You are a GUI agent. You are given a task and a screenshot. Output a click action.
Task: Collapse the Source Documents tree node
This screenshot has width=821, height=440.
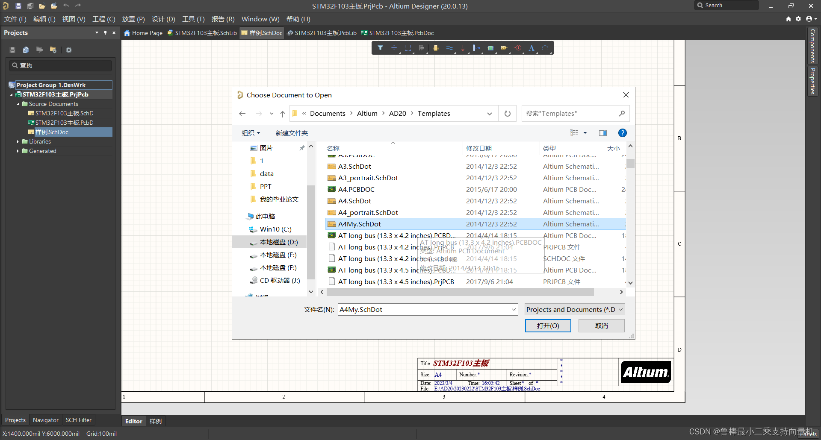coord(18,104)
